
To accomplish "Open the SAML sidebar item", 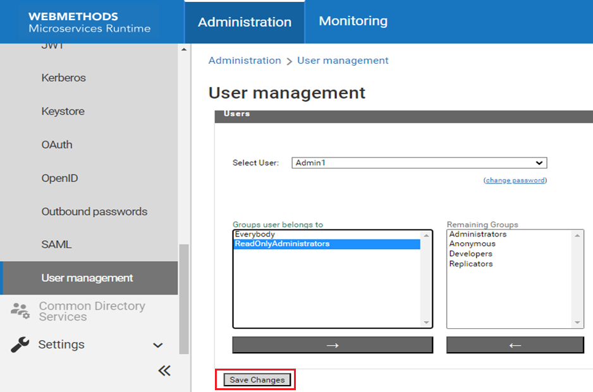I will coord(56,245).
